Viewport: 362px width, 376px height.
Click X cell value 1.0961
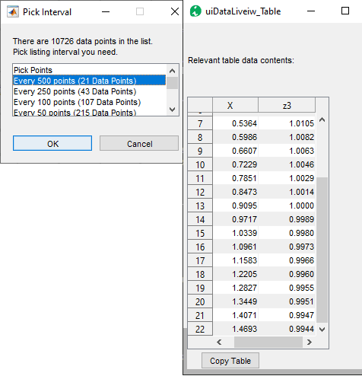235,247
